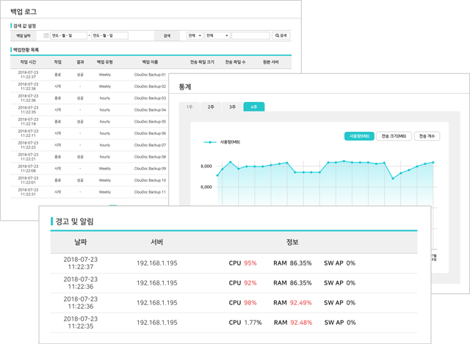Expand the 전체 dropdown beside the search text box
This screenshot has width=470, height=344.
pos(217,35)
